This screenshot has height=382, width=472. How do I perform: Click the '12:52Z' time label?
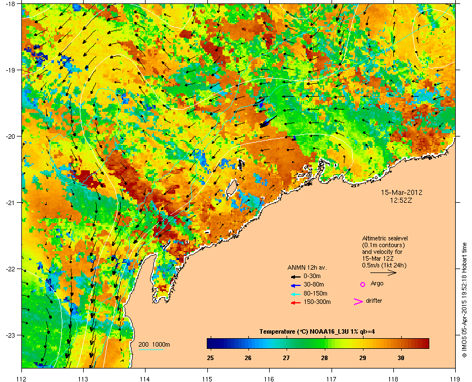pyautogui.click(x=402, y=200)
